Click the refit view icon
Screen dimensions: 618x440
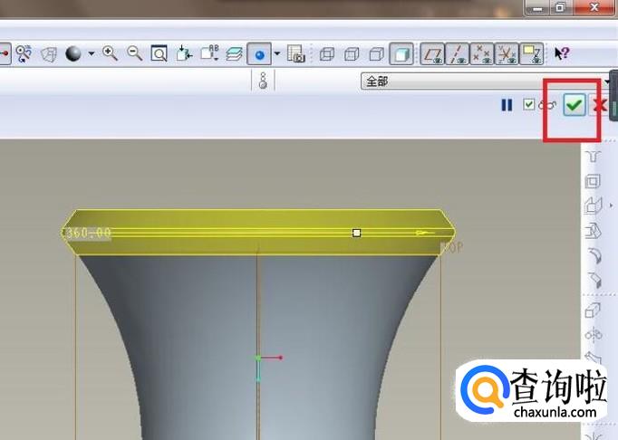click(159, 53)
